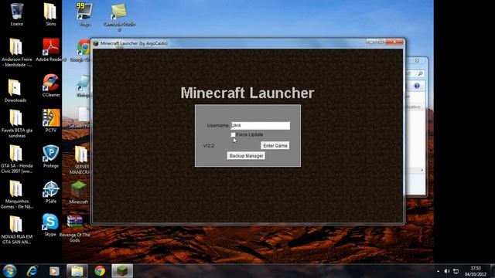Open the Backup Manager
495x278 pixels.
coord(246,156)
